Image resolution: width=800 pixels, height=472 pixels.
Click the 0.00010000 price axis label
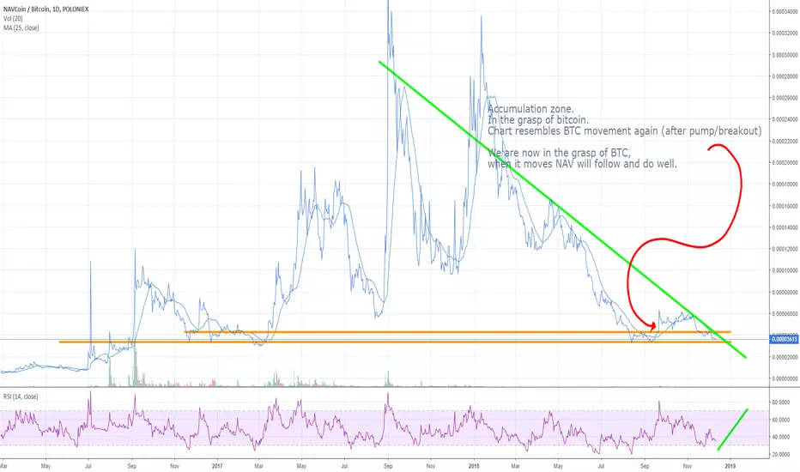(785, 271)
